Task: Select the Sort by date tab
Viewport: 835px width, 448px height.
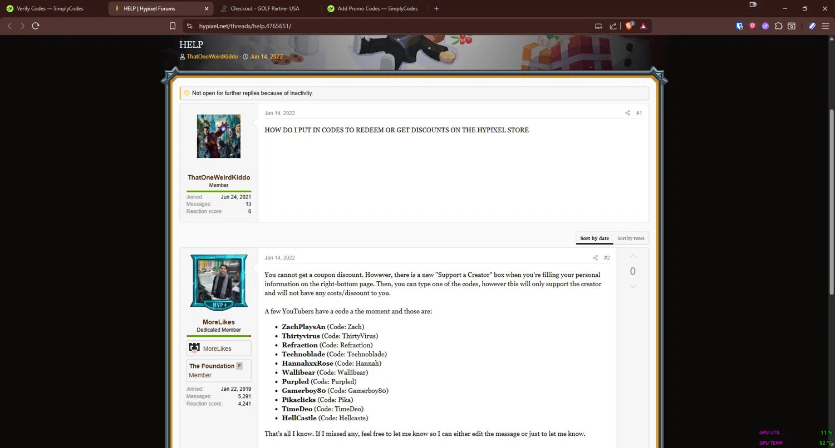Action: [x=595, y=238]
